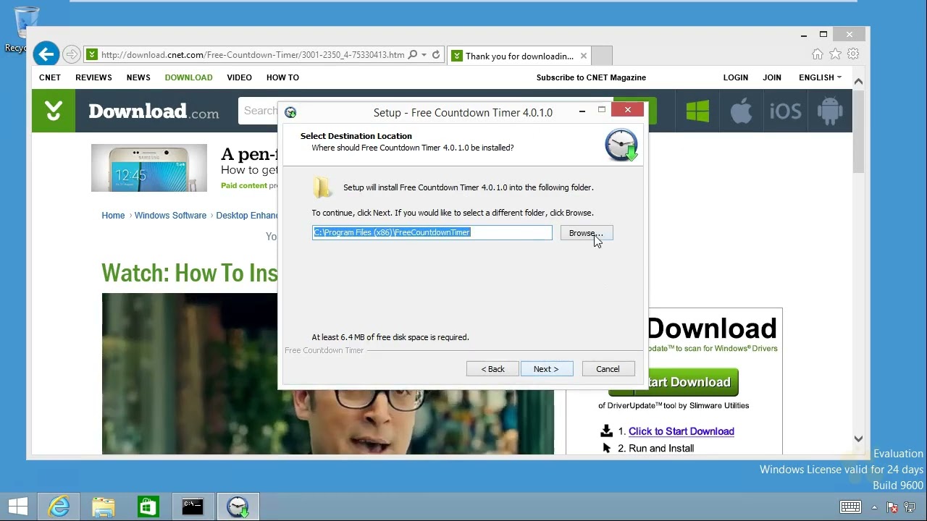927x521 pixels.
Task: Click the JOIN link
Action: click(x=772, y=77)
